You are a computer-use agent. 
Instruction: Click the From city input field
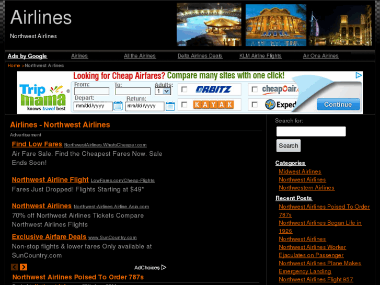(91, 91)
